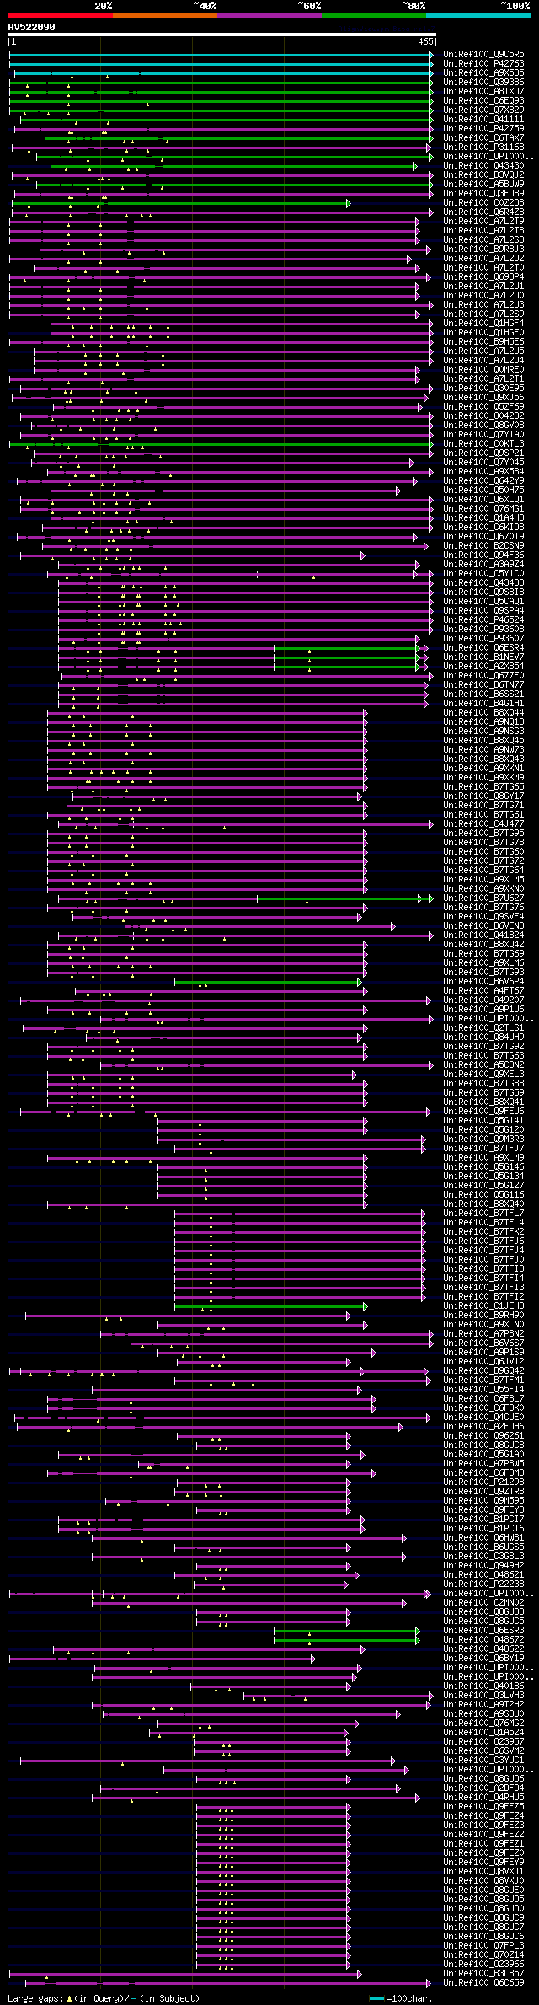Click the white query sequence bar
Screen dimensions: 539x2005
[x=222, y=35]
